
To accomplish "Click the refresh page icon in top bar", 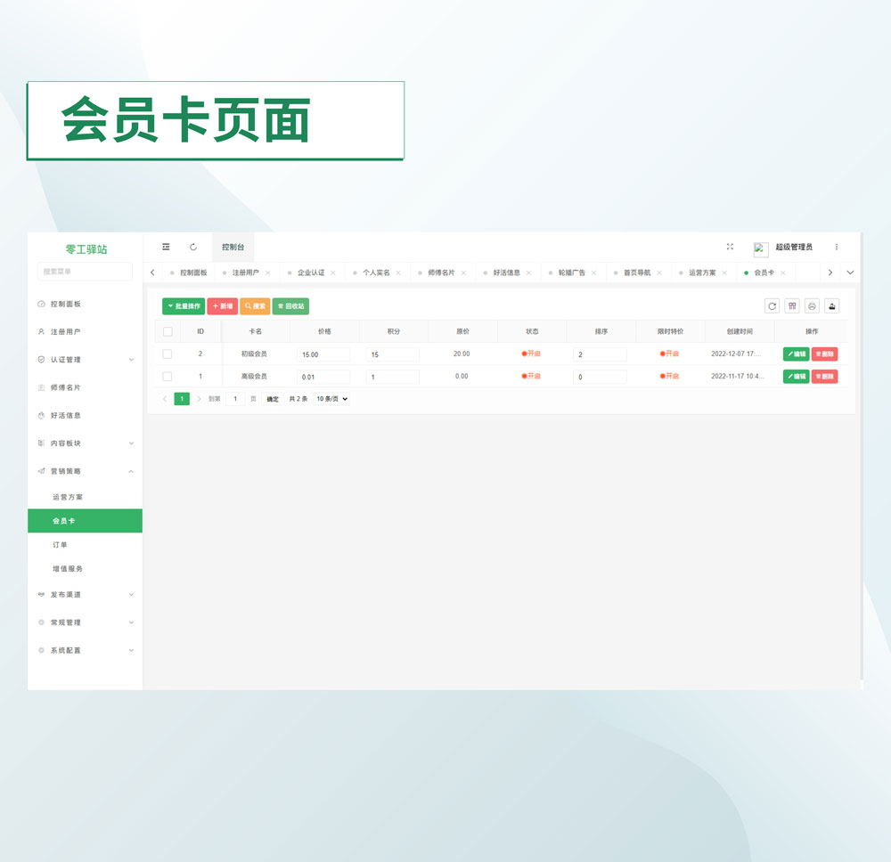I will [193, 247].
